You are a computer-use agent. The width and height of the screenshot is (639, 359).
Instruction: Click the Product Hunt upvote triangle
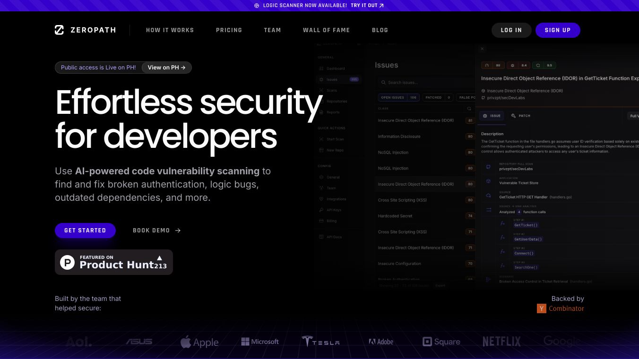click(x=159, y=258)
